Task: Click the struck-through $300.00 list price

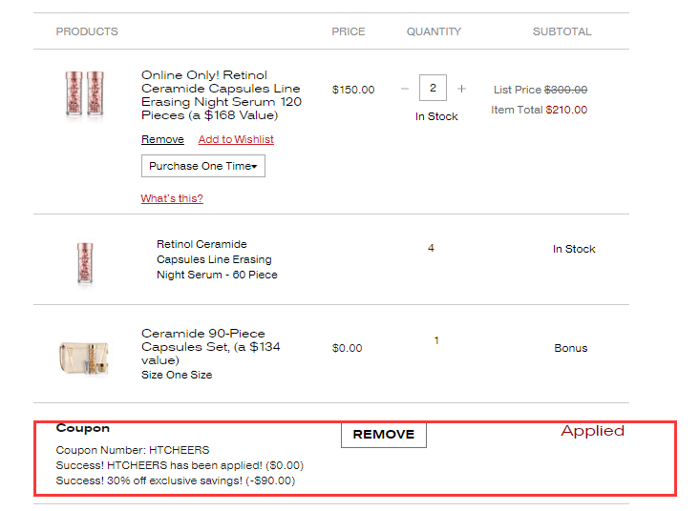Action: [565, 90]
